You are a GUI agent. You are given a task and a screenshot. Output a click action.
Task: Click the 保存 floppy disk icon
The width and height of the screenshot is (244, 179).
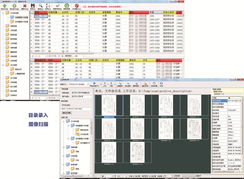coord(33,5)
